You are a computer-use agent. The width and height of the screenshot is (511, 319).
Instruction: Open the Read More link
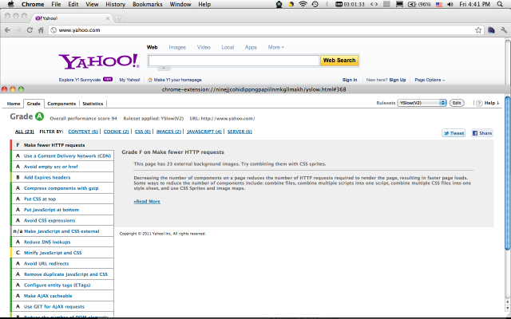[147, 202]
